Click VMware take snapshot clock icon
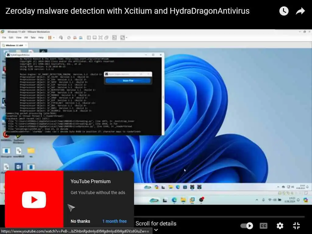The image size is (312, 234). tap(69, 37)
